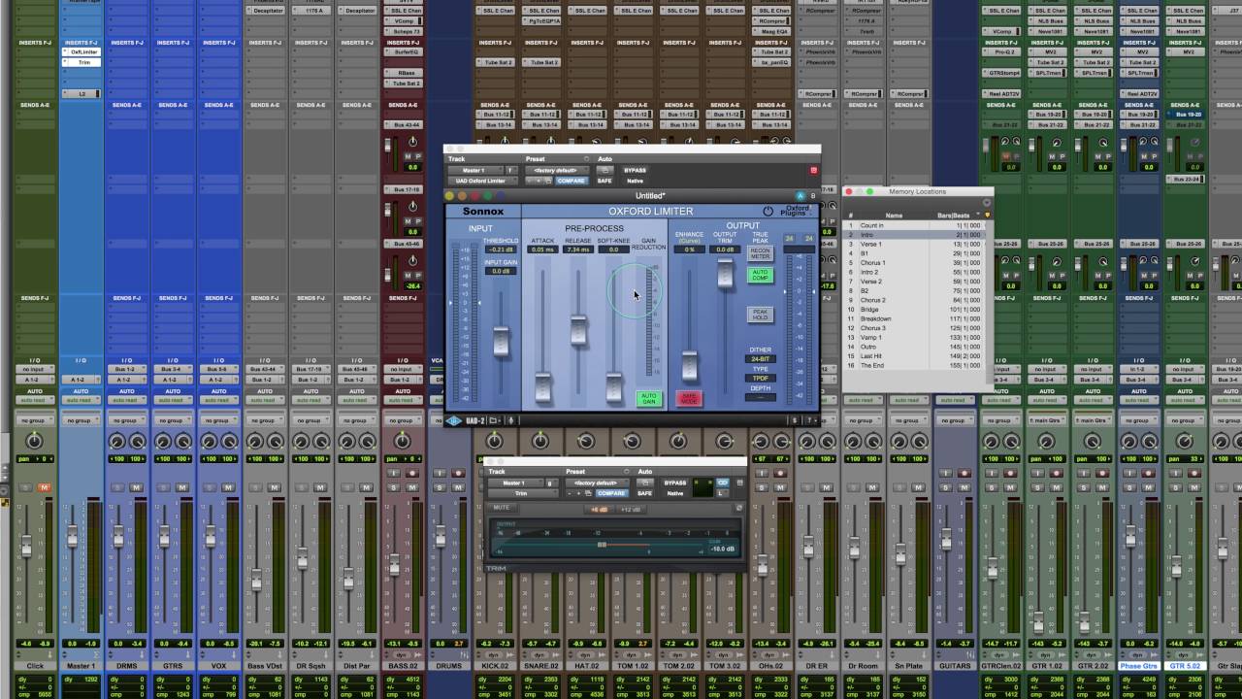
Task: Click BYPASS in the Oxford Limiter window
Action: 635,170
